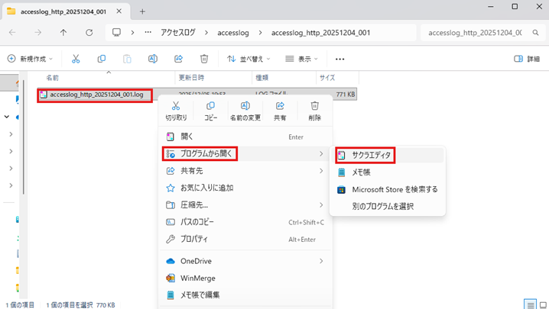Select お気に入りに追加 menu entry

point(245,188)
